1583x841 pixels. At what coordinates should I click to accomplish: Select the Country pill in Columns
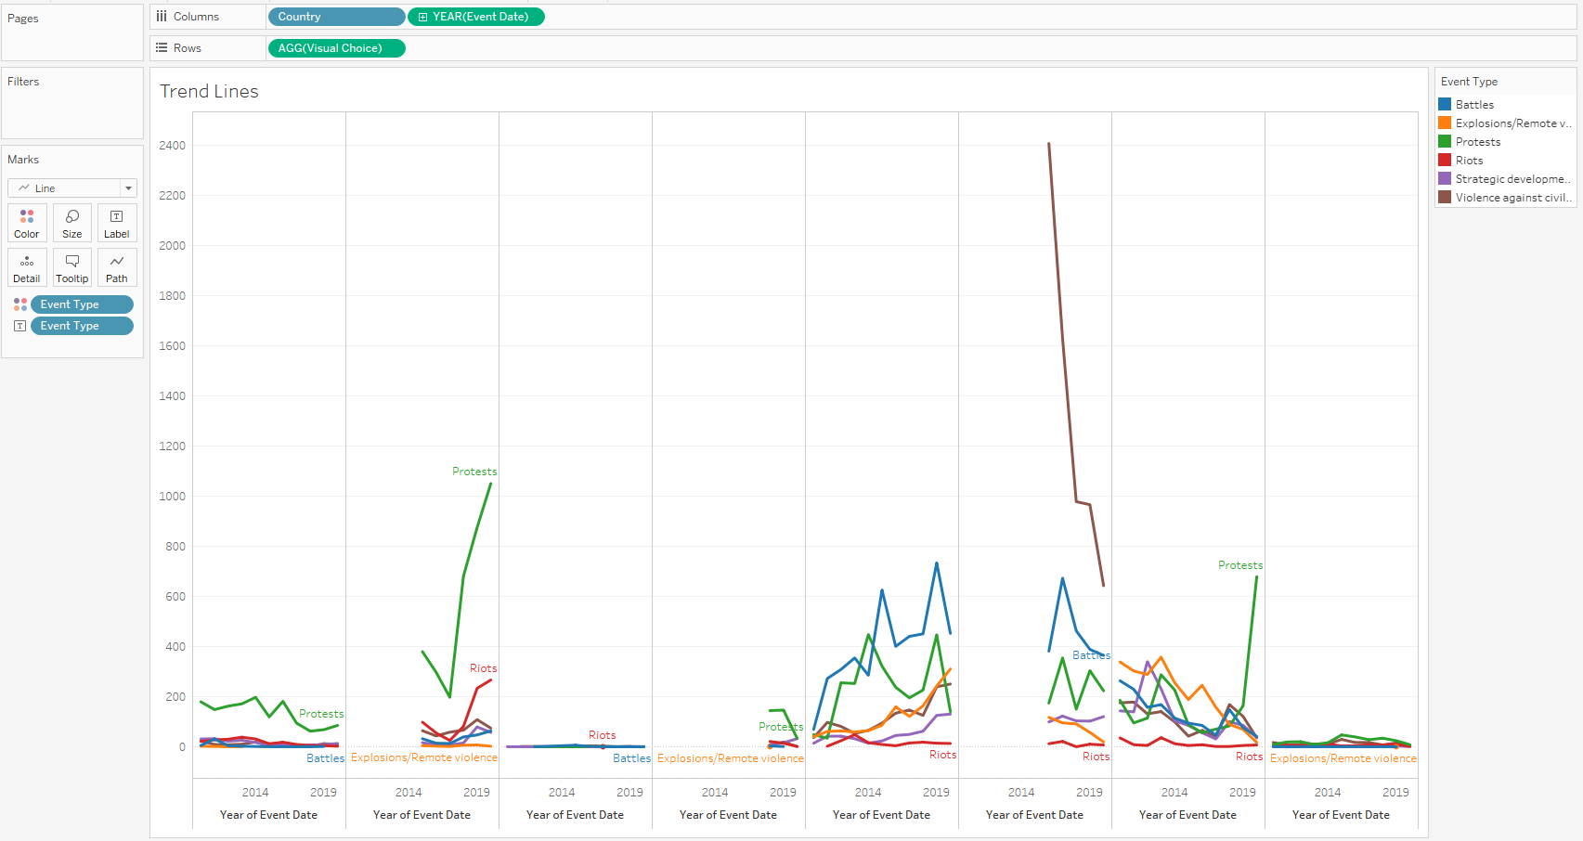tap(336, 17)
